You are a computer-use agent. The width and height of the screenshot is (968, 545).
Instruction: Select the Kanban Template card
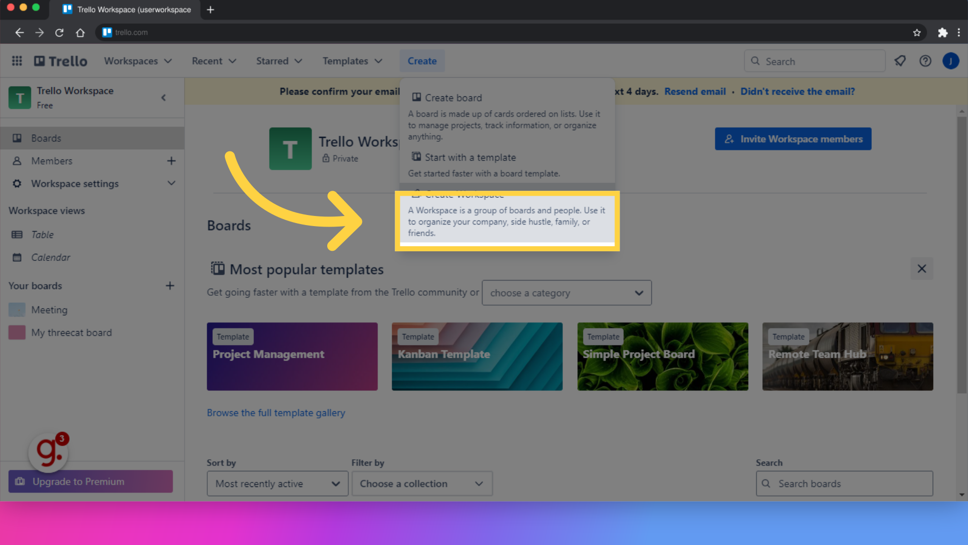tap(476, 356)
